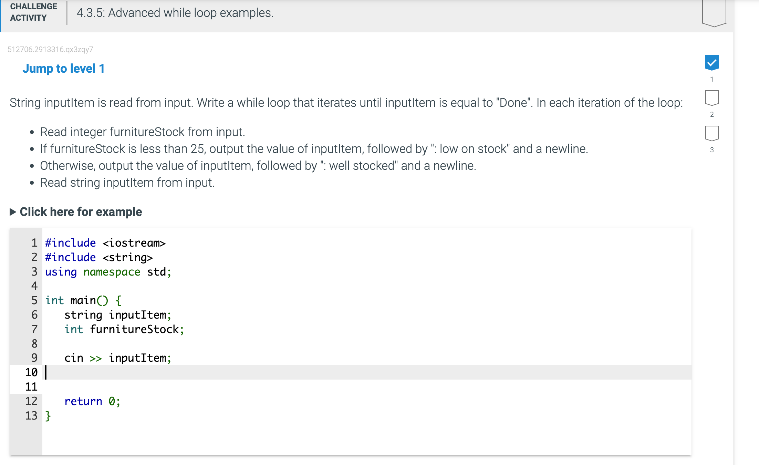This screenshot has width=759, height=465.
Task: Click the 'cin >> inputItem;' code line
Action: [118, 358]
